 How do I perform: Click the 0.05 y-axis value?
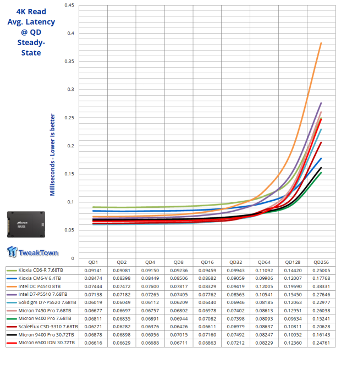(x=69, y=230)
